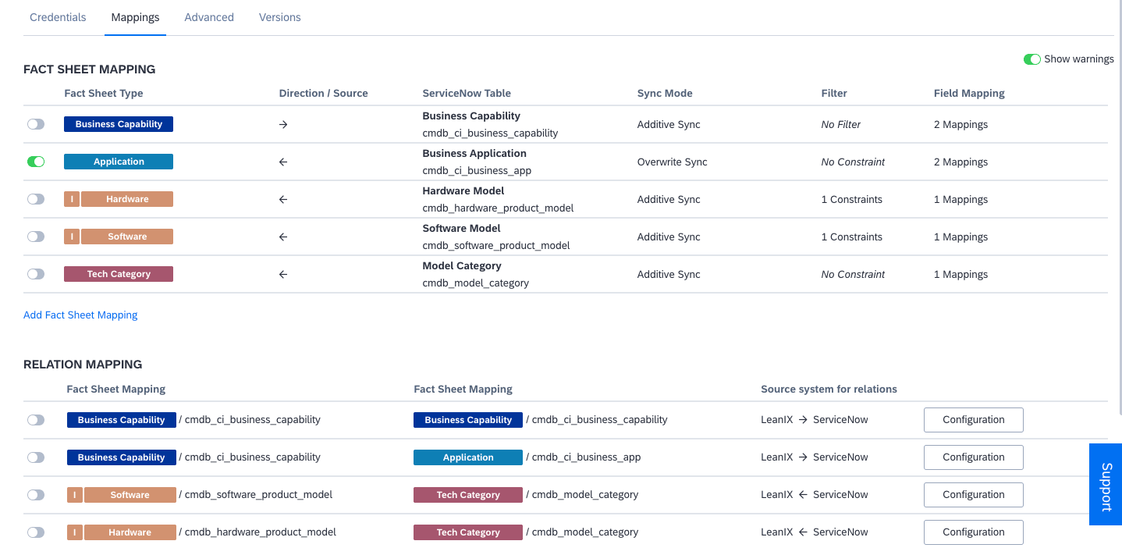The width and height of the screenshot is (1122, 548).
Task: Click direction arrow in Model Category row
Action: 283,275
